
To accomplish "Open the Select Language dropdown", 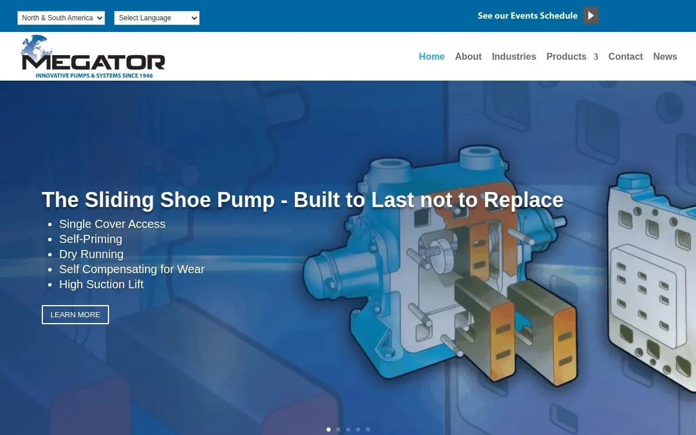I will pyautogui.click(x=157, y=18).
